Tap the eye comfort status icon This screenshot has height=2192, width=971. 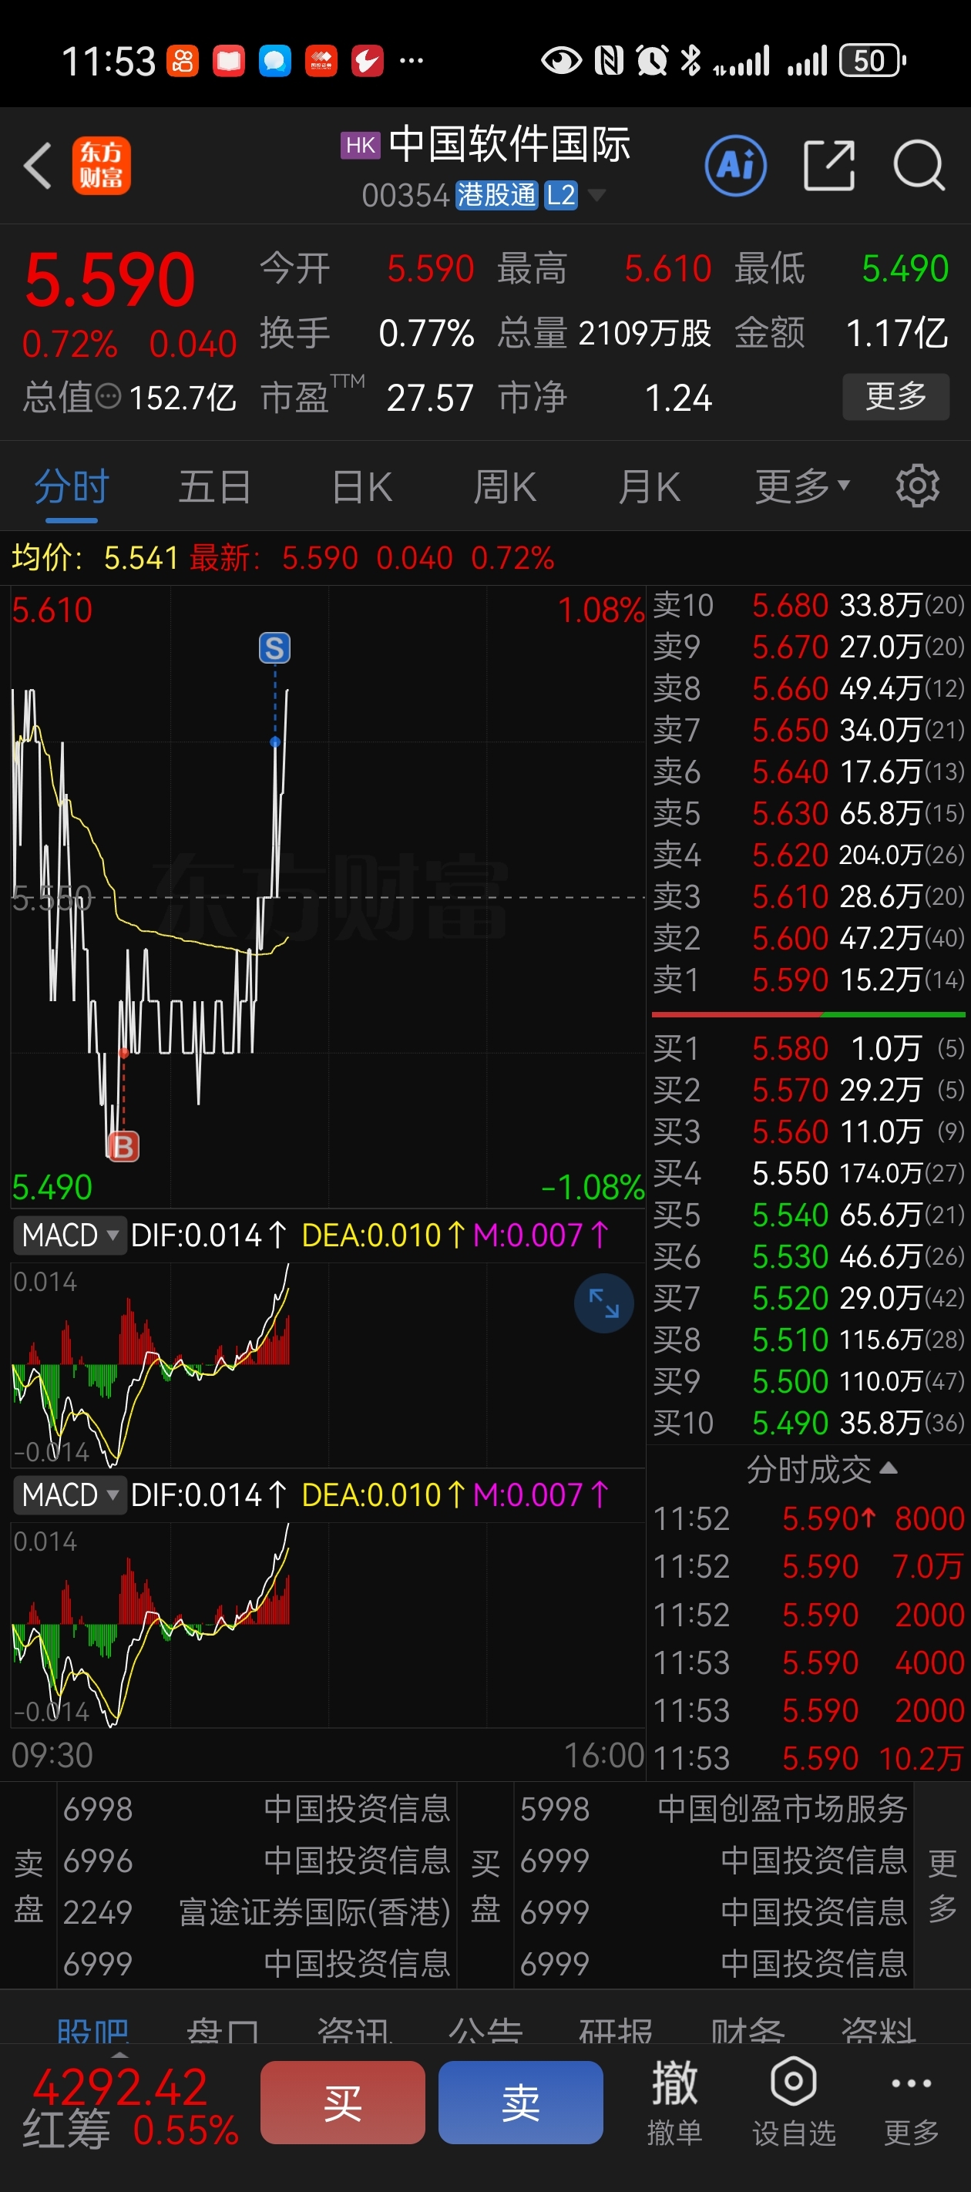[562, 60]
